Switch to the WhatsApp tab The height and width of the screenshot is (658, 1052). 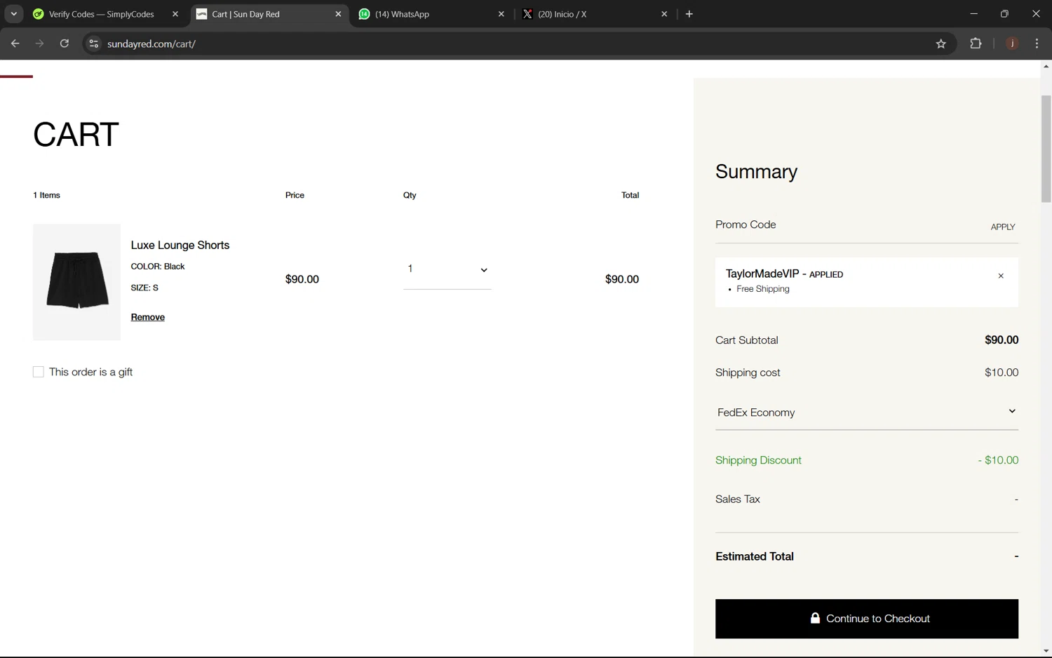431,14
